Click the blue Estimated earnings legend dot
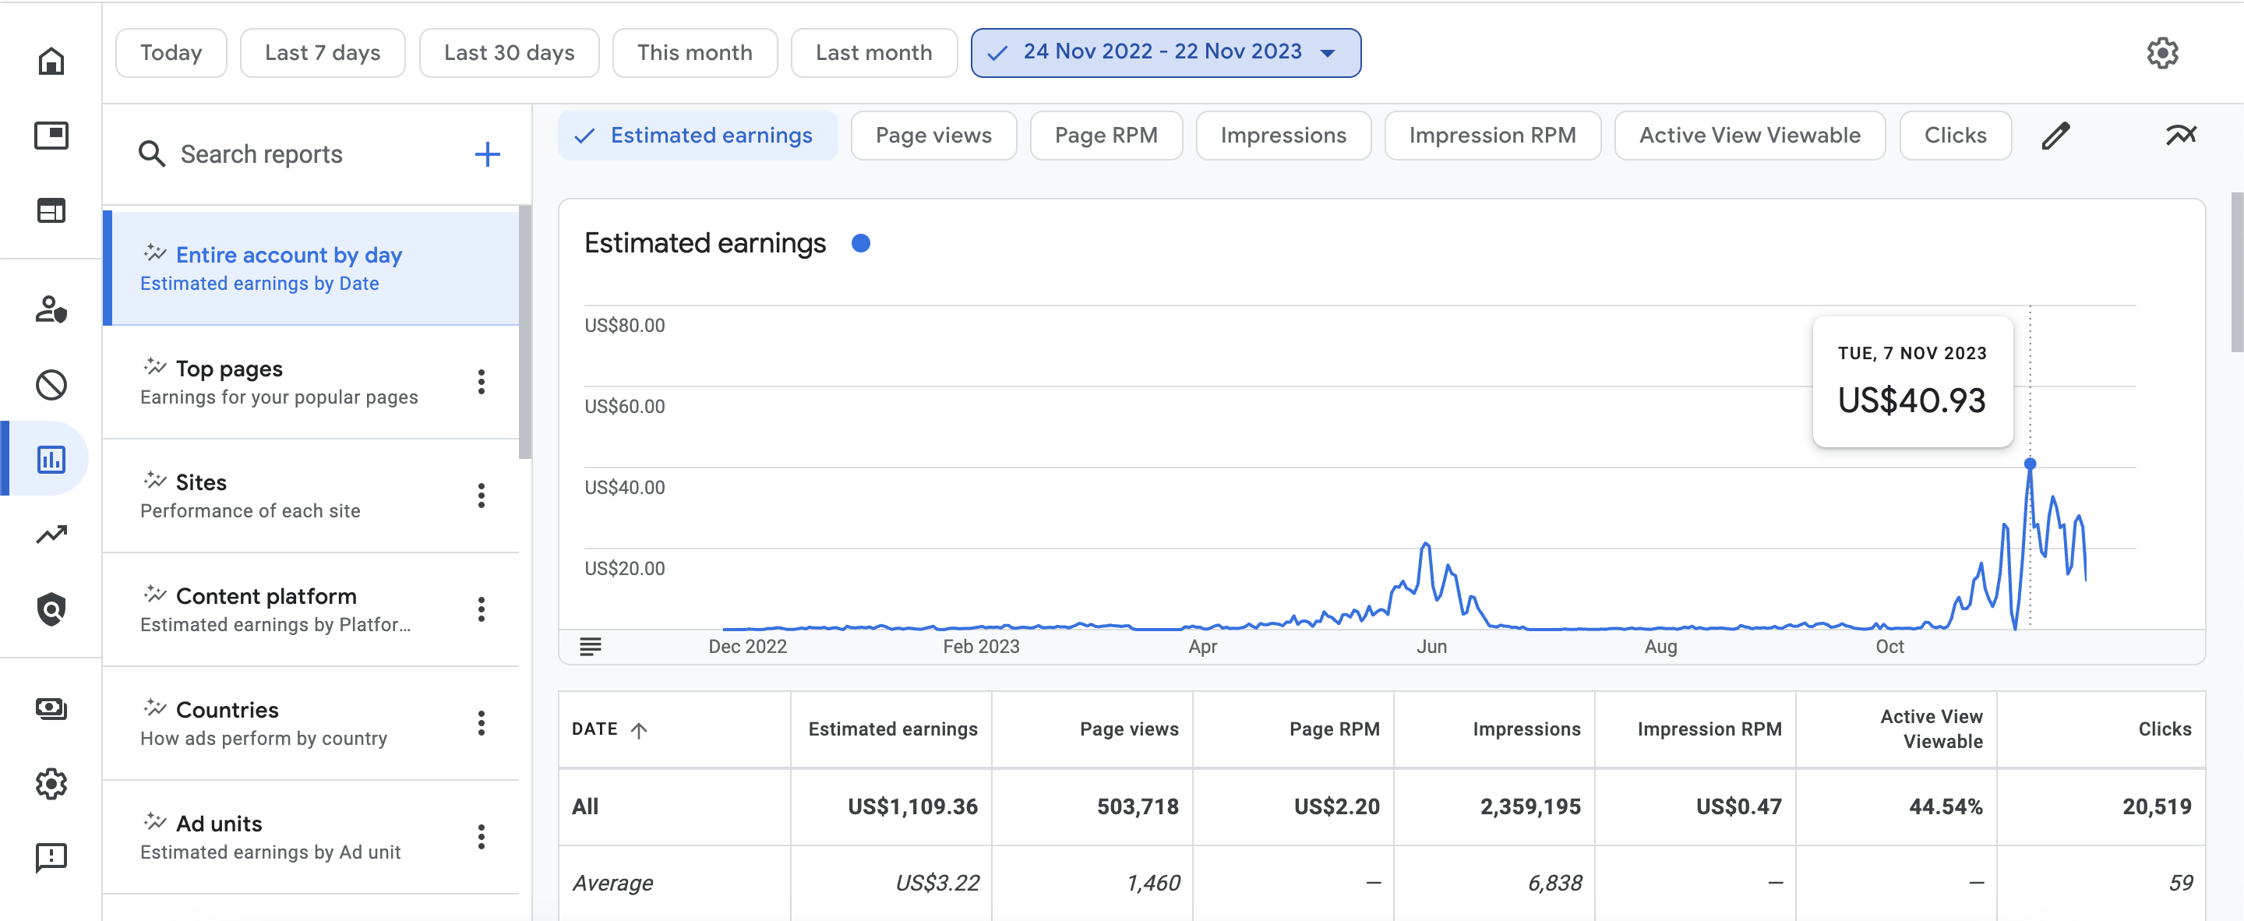This screenshot has width=2244, height=921. click(x=861, y=243)
